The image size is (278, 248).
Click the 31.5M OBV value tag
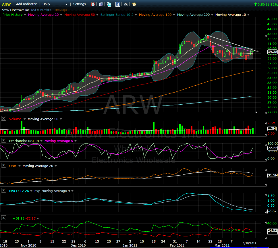(x=273, y=175)
